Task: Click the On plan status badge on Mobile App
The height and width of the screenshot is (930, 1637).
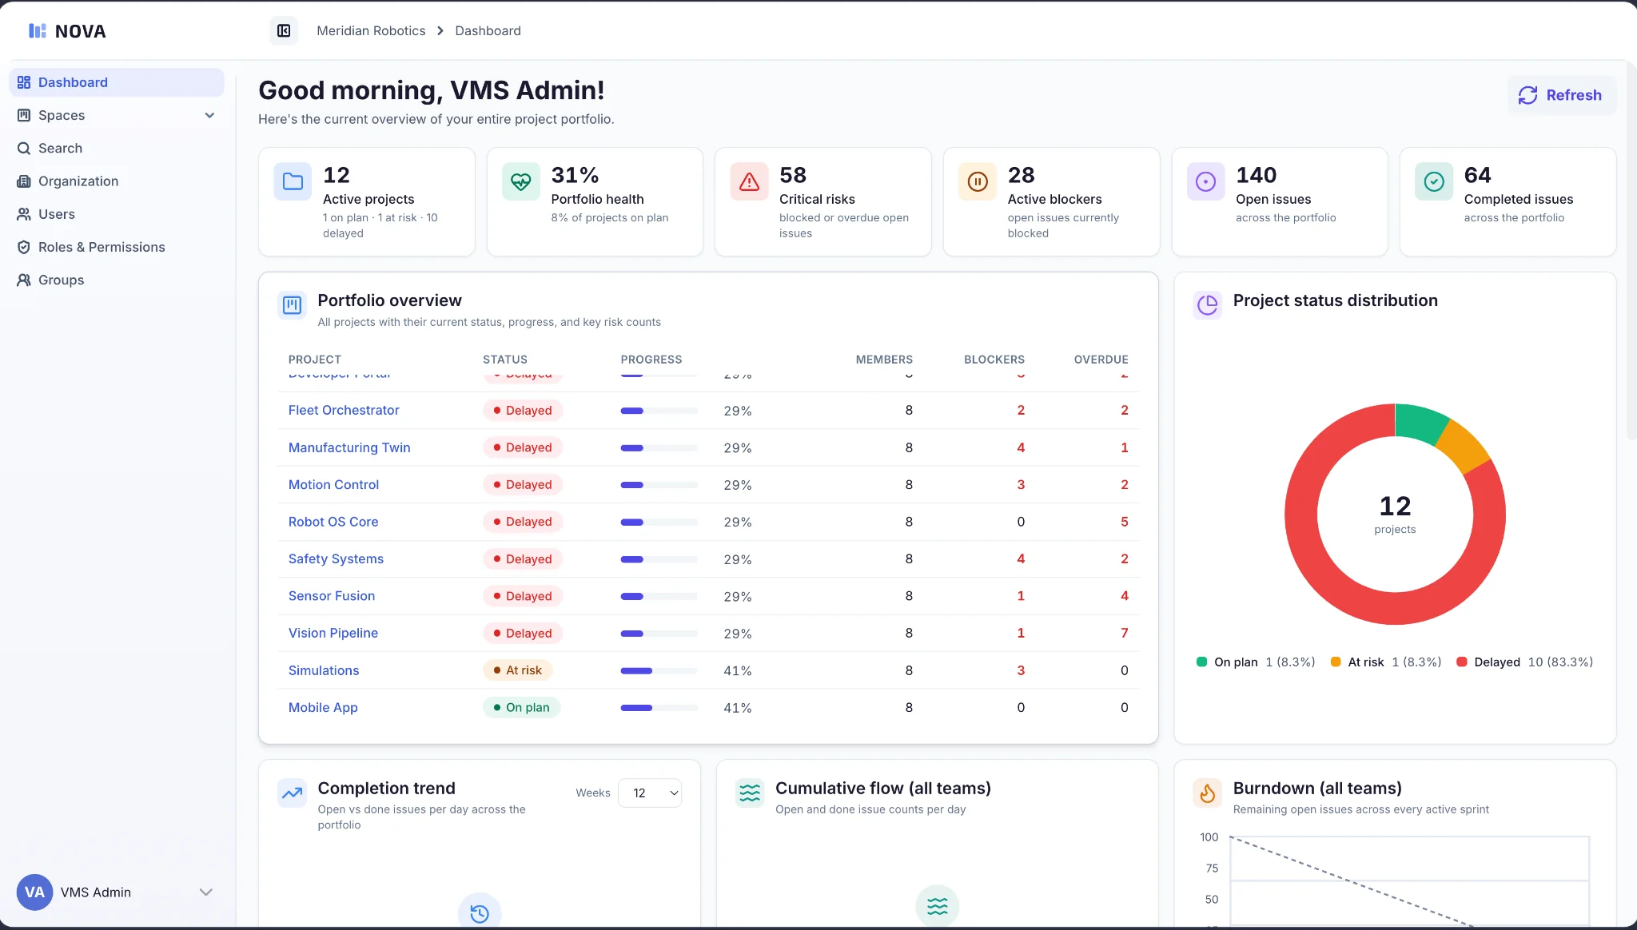Action: [521, 707]
